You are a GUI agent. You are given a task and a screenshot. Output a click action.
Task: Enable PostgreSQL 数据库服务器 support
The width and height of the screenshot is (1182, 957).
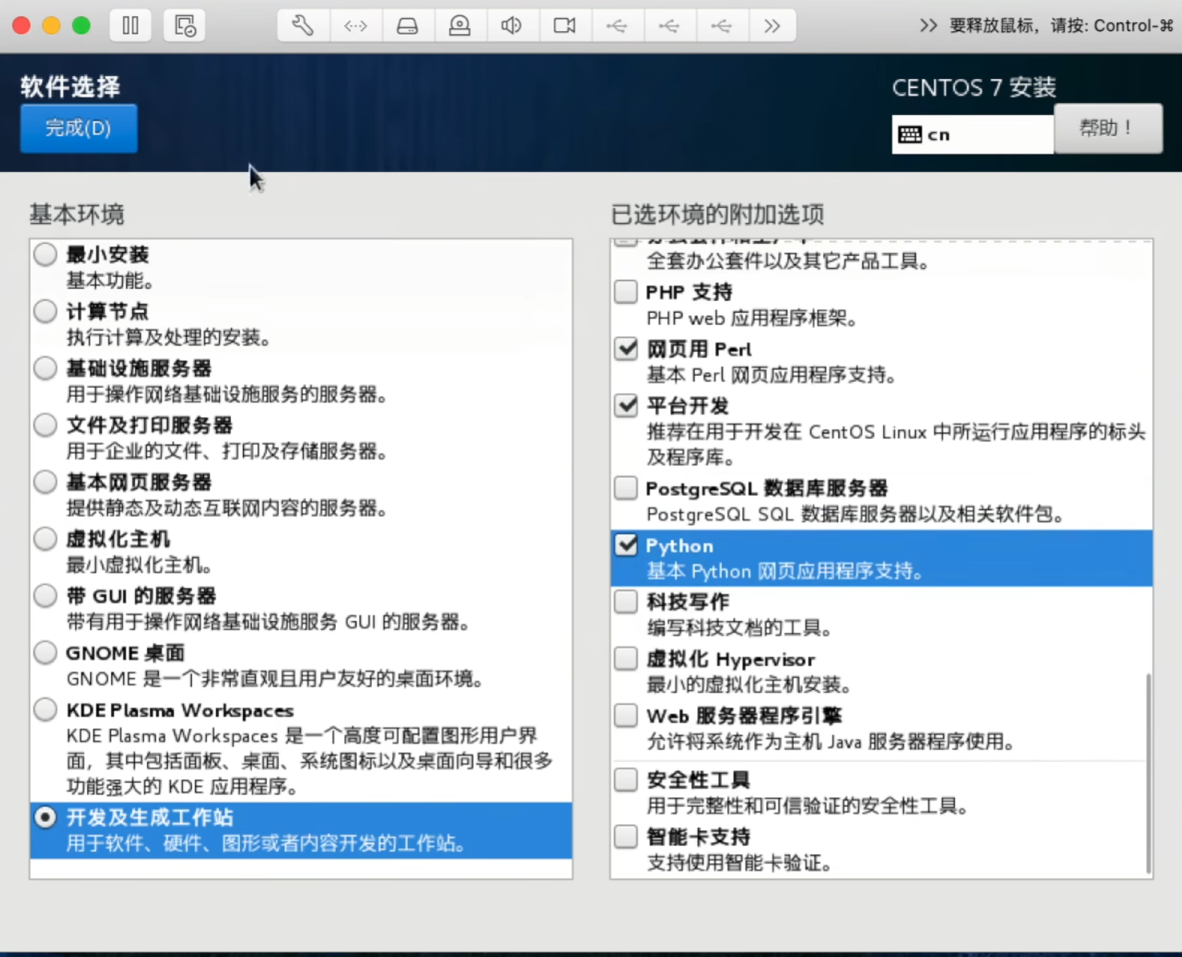pos(625,487)
